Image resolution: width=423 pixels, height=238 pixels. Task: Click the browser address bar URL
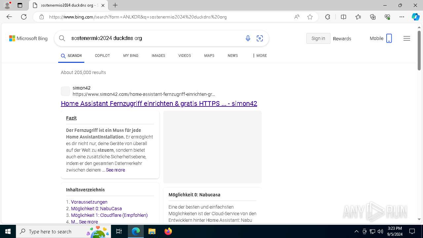[138, 17]
